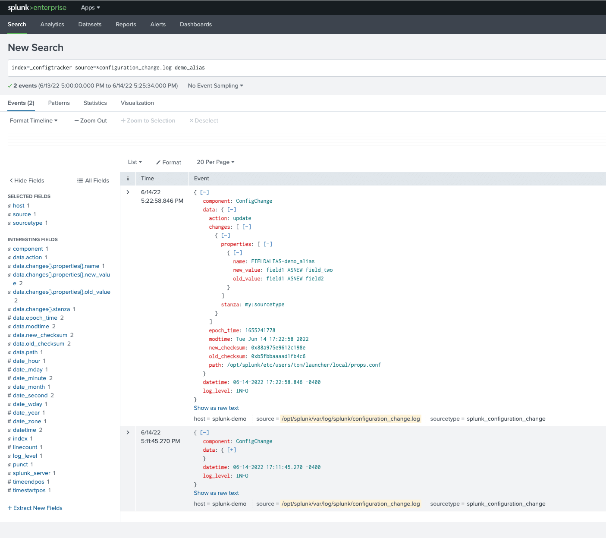Screen dimensions: 606x538
Task: Expand the first event row chevron
Action: 128,192
